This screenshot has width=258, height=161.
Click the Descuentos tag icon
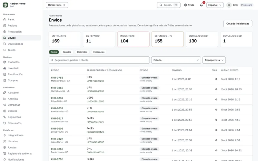[x=5, y=123]
